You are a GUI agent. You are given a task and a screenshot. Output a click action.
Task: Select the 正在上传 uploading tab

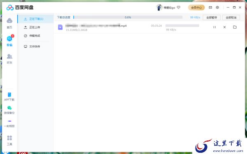coord(35,28)
